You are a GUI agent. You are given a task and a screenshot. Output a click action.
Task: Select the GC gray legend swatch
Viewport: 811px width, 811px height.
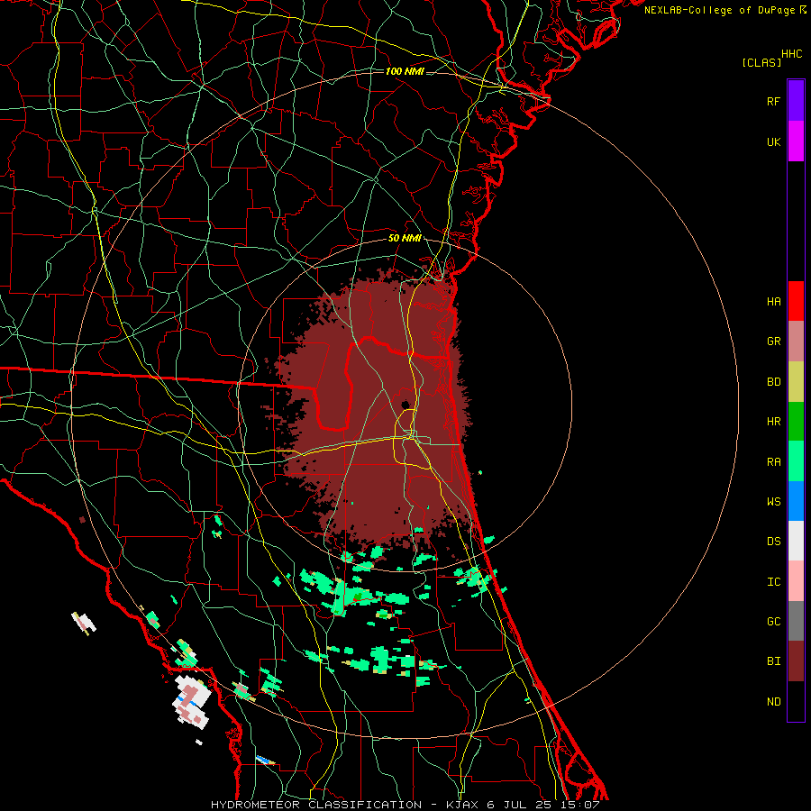[796, 621]
